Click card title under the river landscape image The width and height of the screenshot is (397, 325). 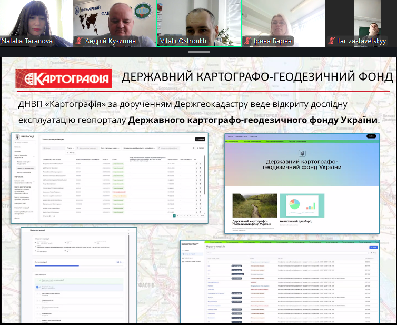tap(252, 223)
